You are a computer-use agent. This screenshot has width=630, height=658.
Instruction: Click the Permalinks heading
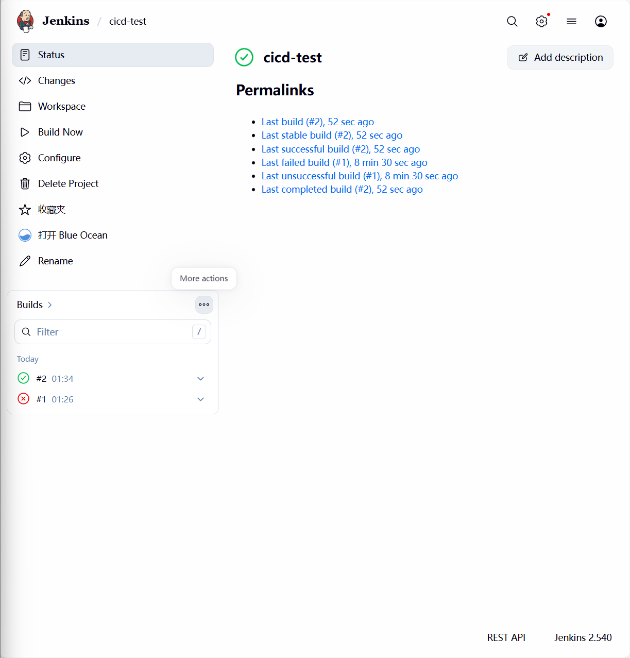(275, 90)
